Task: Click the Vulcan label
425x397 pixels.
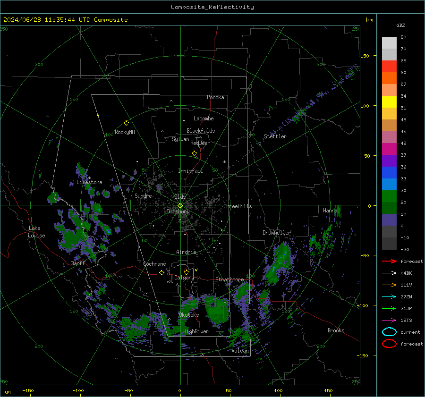Action: point(240,351)
